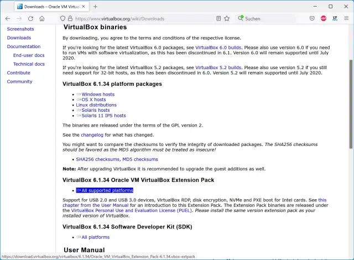
Task: Reload the page with the refresh icon
Action: point(31,19)
